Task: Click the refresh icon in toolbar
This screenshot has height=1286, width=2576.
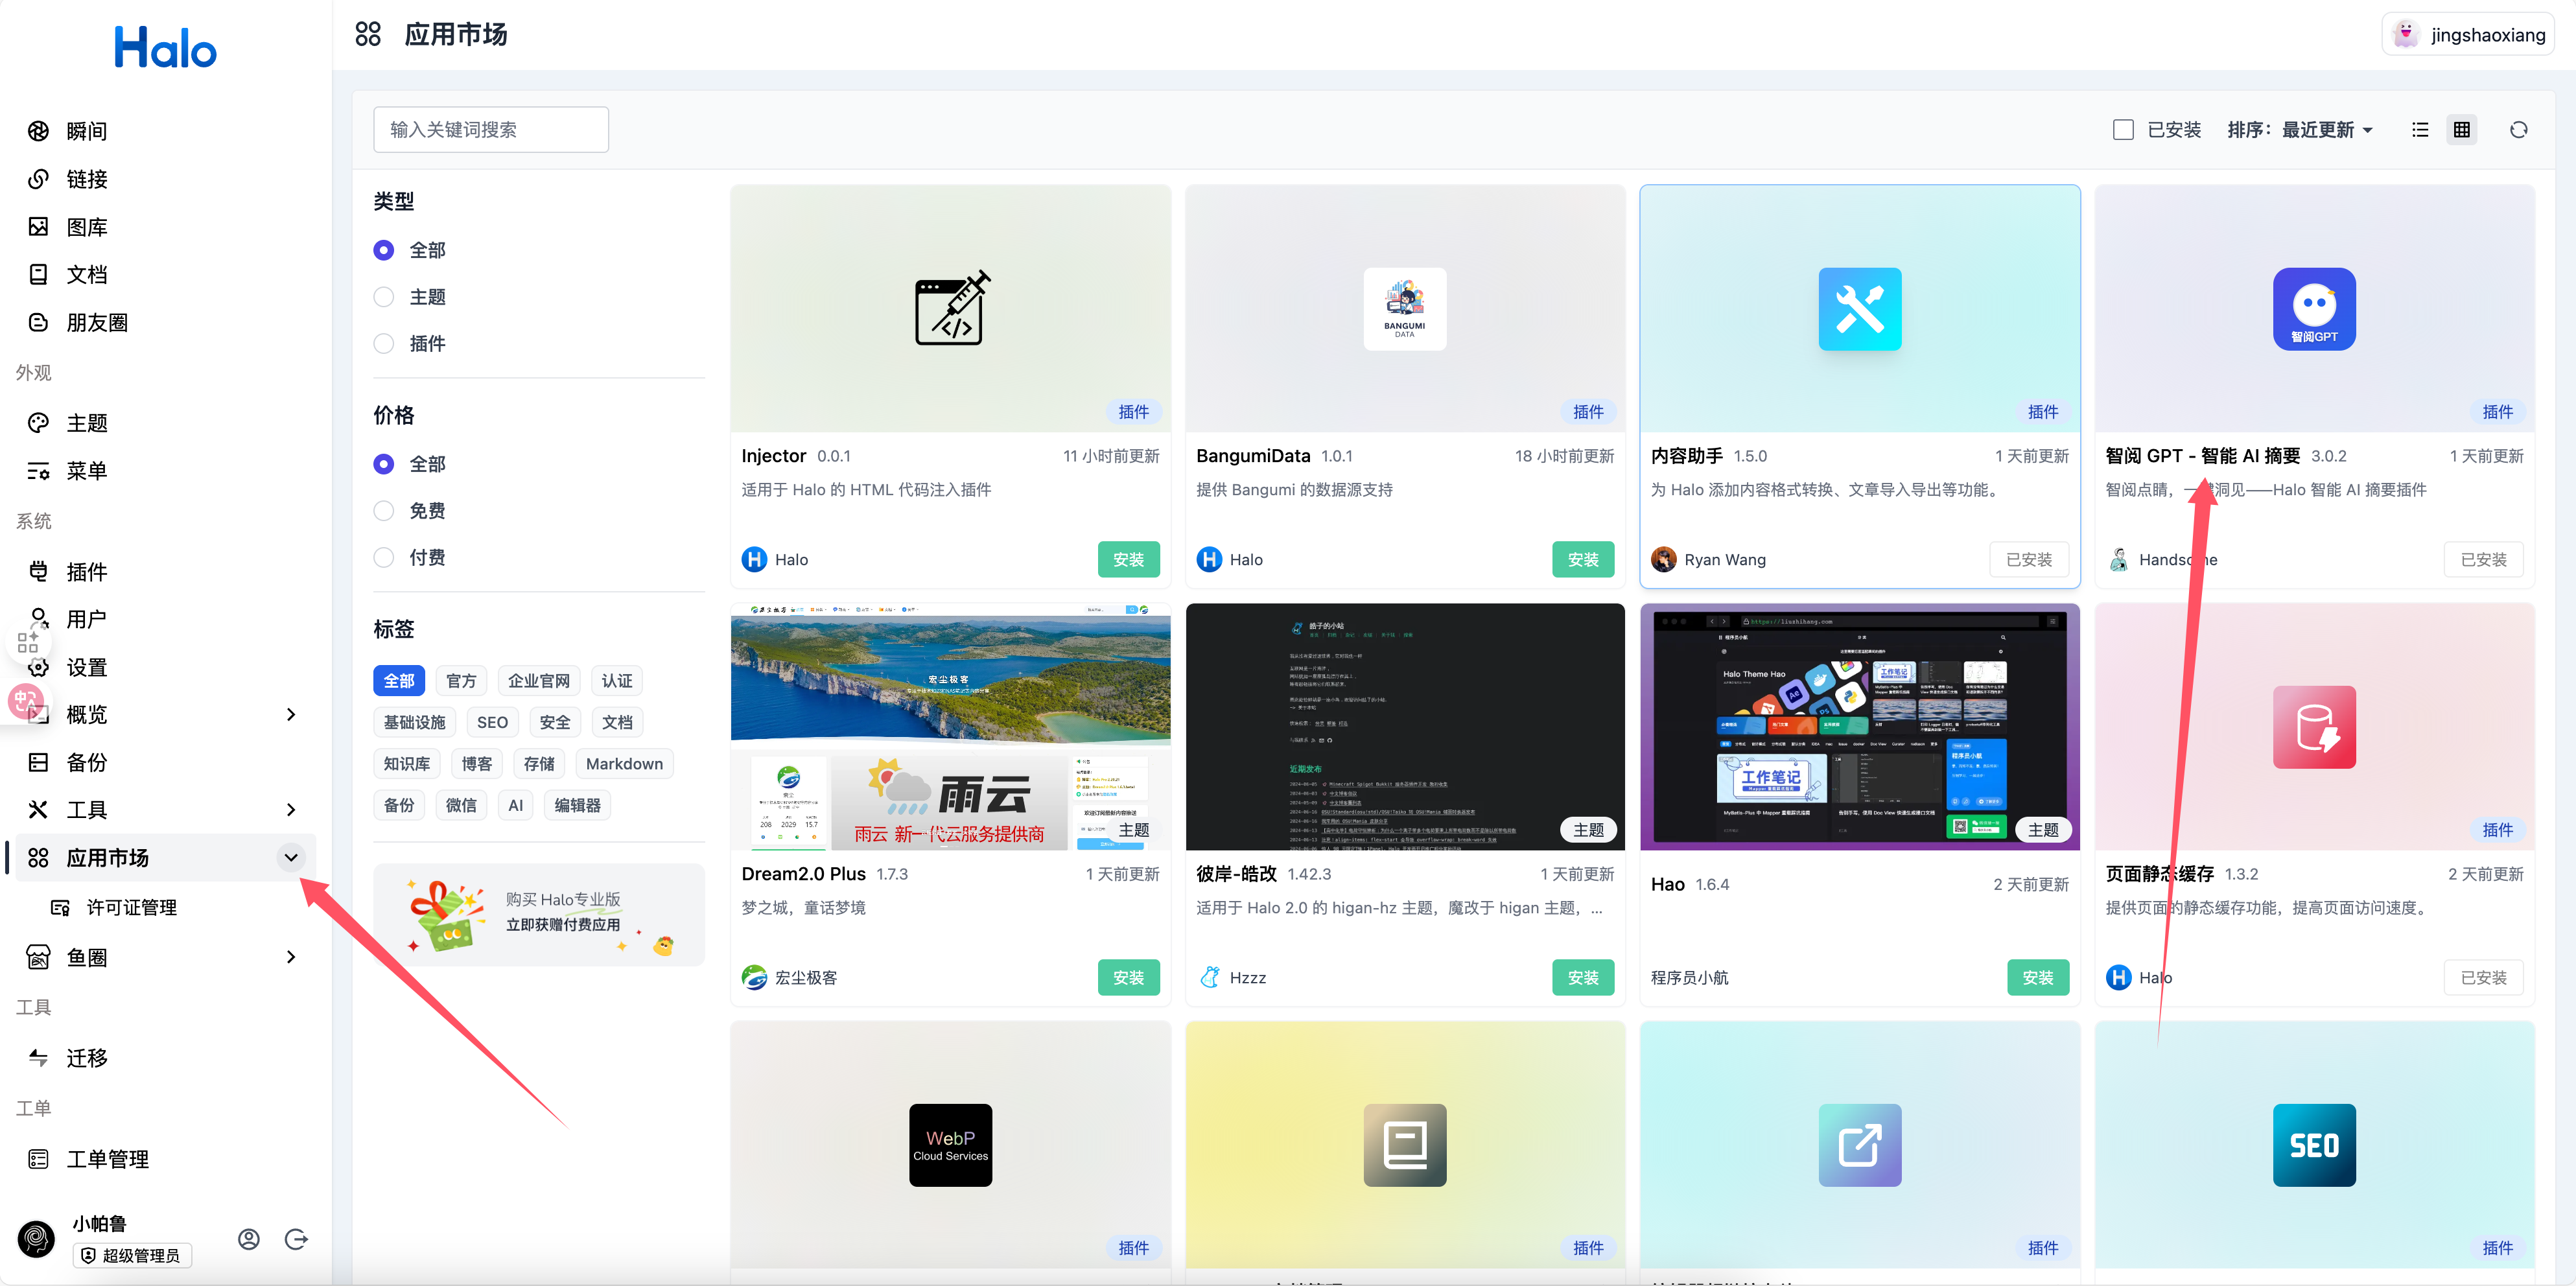Action: tap(2519, 130)
